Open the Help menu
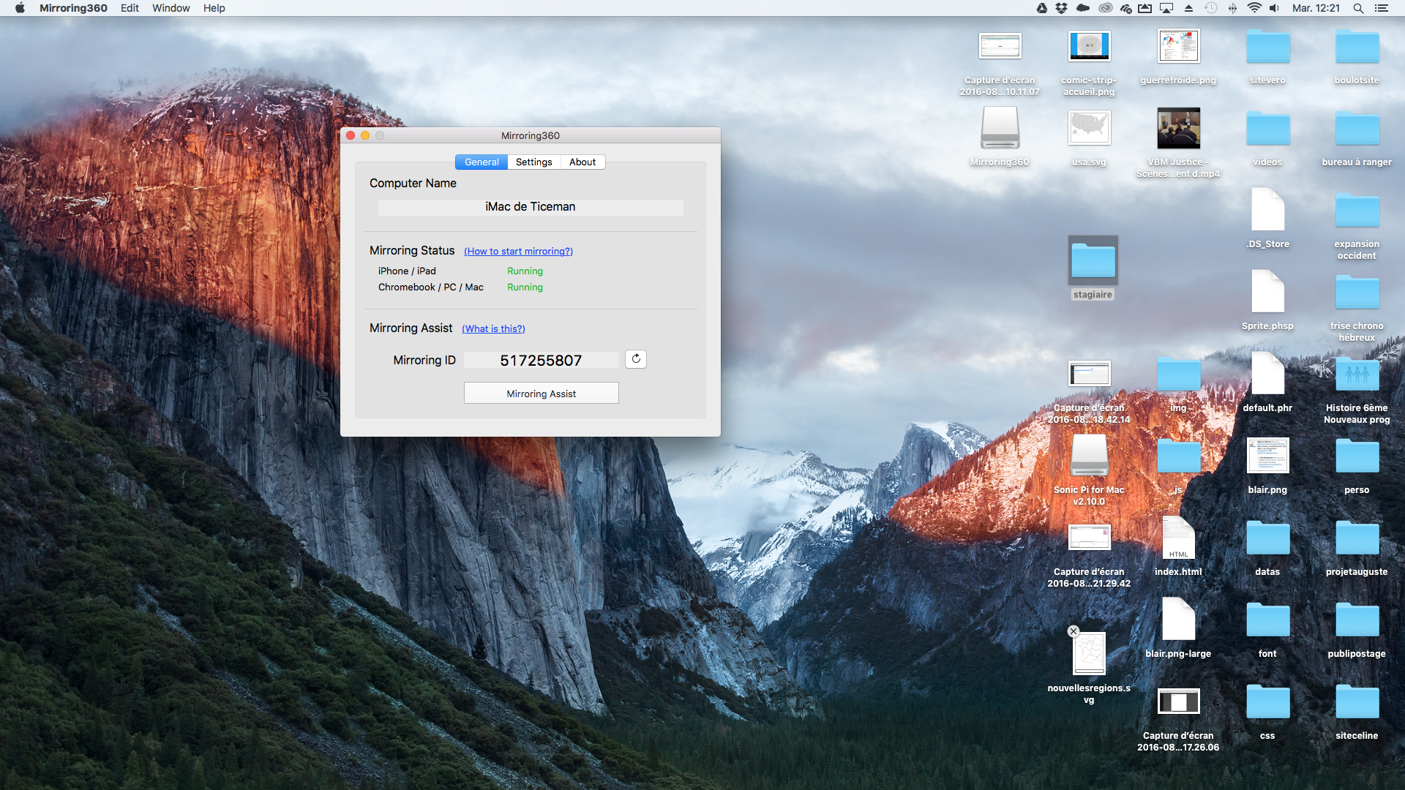Screen dimensions: 1405x790 tap(214, 8)
